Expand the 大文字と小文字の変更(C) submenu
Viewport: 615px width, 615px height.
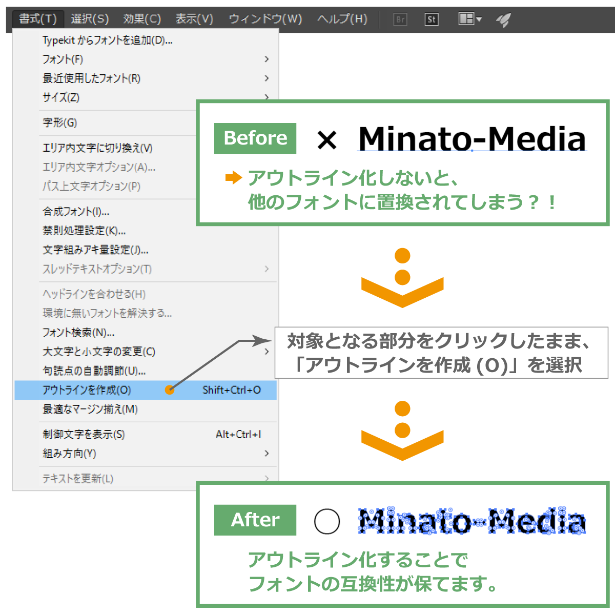(x=145, y=352)
